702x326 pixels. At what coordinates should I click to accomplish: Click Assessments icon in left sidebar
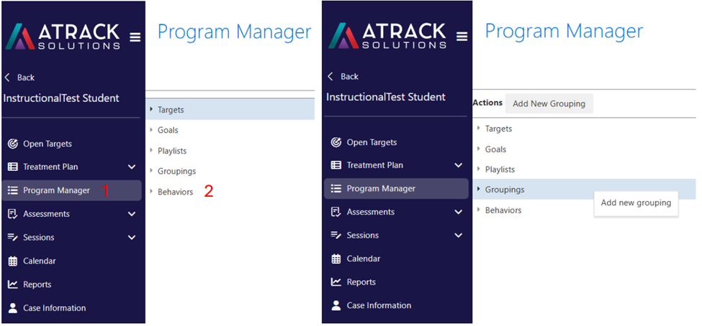[12, 214]
